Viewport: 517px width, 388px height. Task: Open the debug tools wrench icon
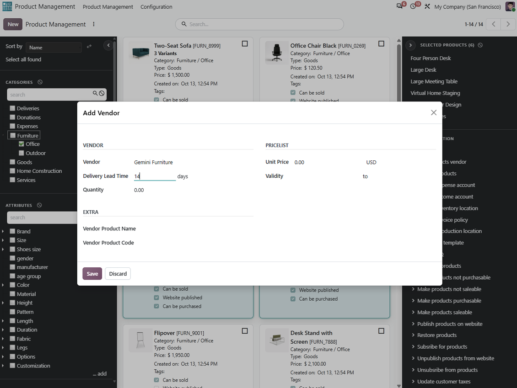pyautogui.click(x=427, y=6)
